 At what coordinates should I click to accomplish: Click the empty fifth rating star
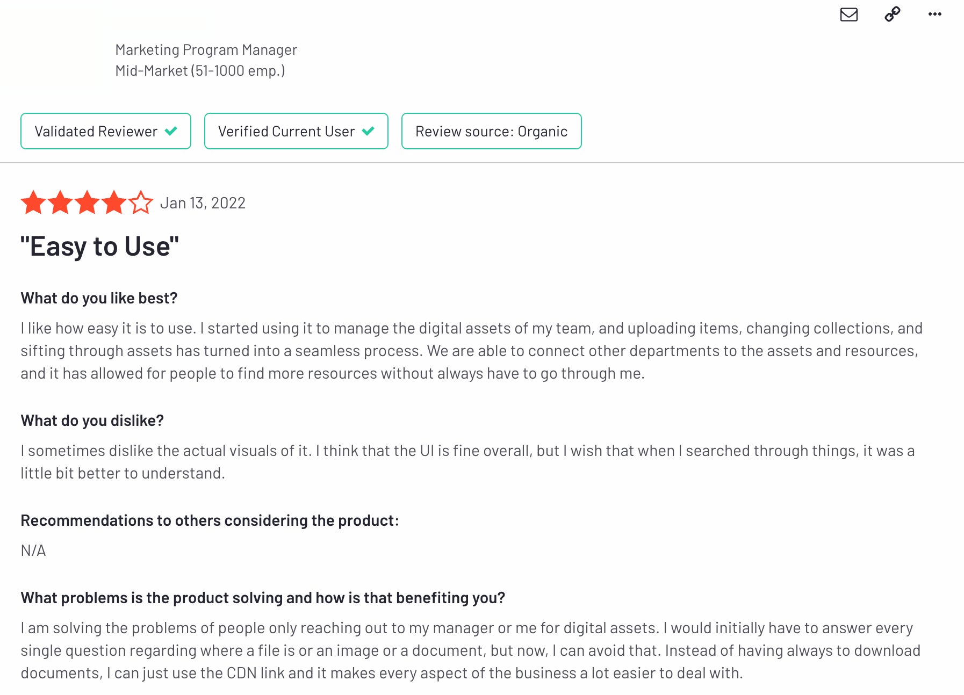141,202
